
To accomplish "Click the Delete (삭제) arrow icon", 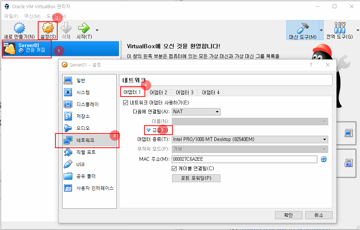I will (66, 28).
